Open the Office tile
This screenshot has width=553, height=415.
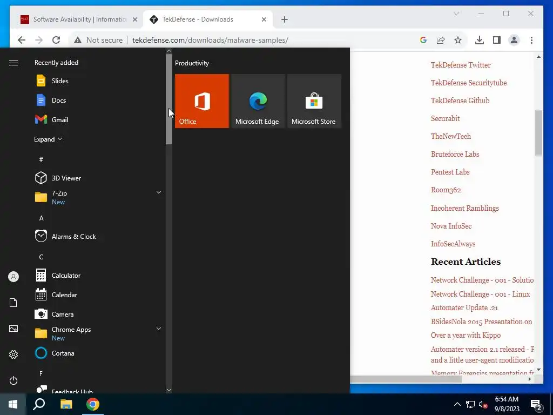tap(202, 101)
